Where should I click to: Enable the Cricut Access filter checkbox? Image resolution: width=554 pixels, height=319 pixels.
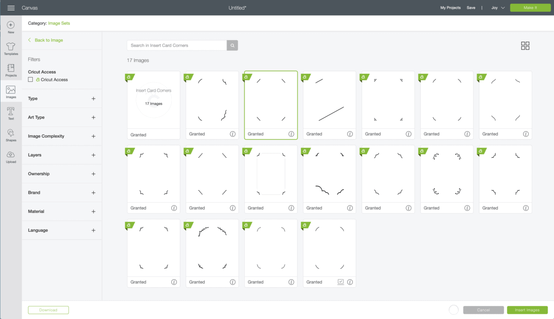tap(30, 79)
